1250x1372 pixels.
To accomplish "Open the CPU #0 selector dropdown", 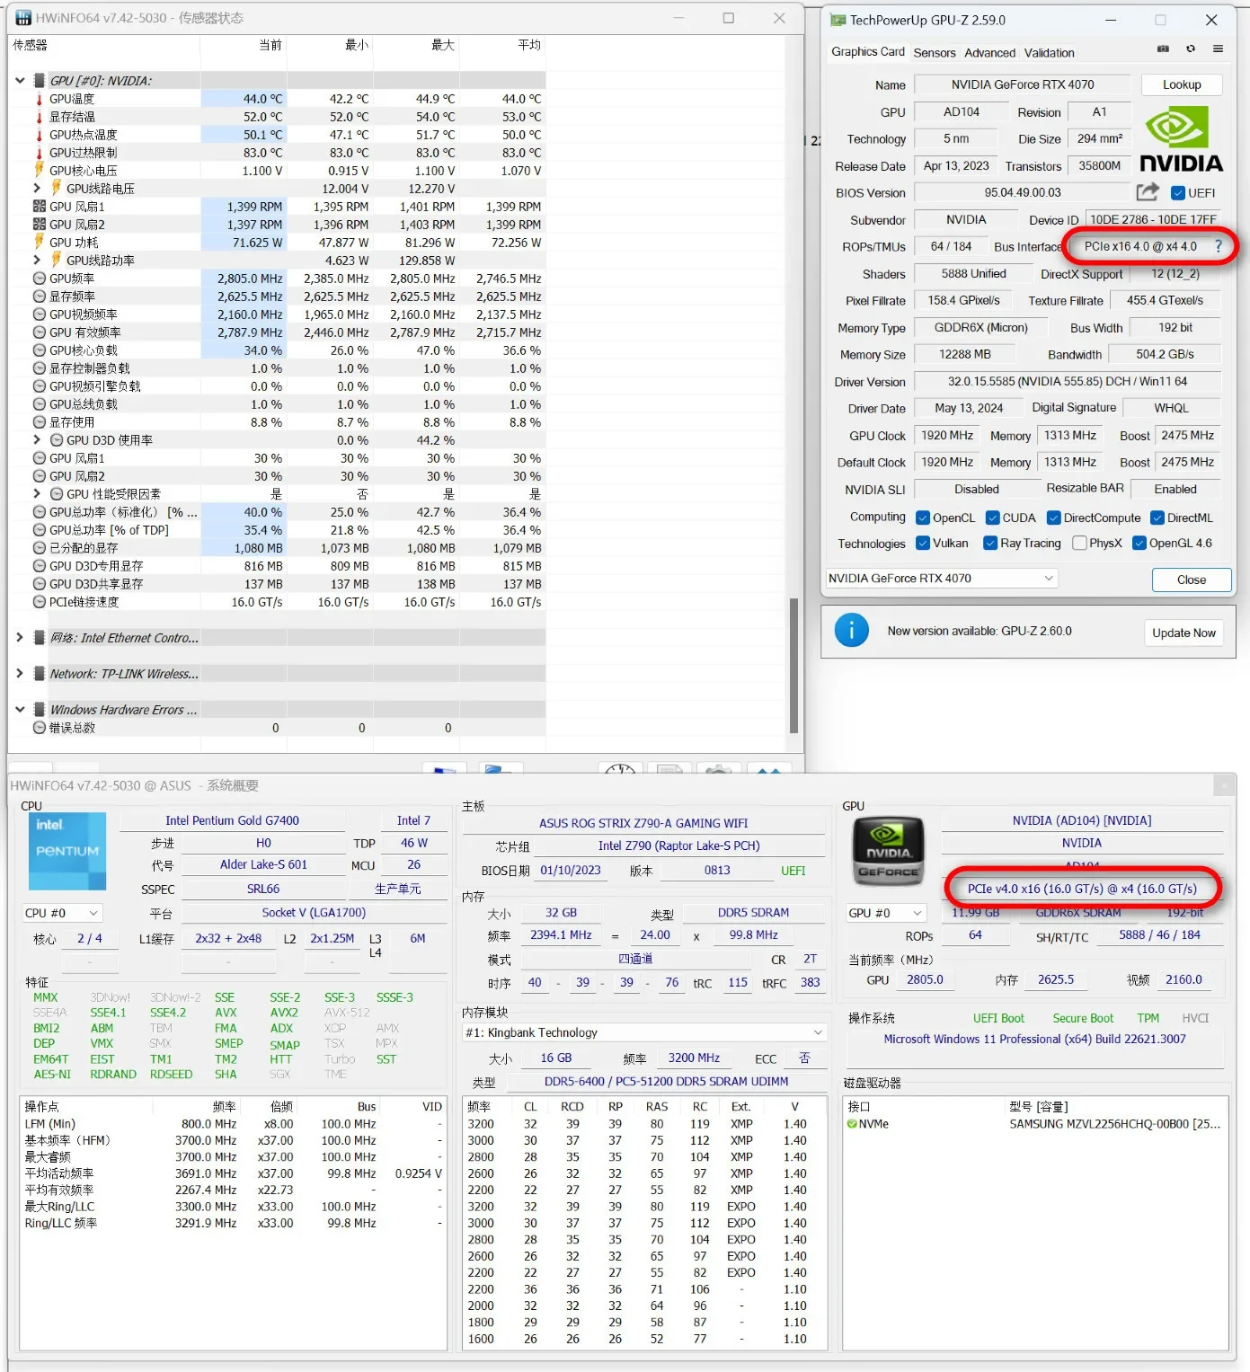I will pyautogui.click(x=61, y=913).
